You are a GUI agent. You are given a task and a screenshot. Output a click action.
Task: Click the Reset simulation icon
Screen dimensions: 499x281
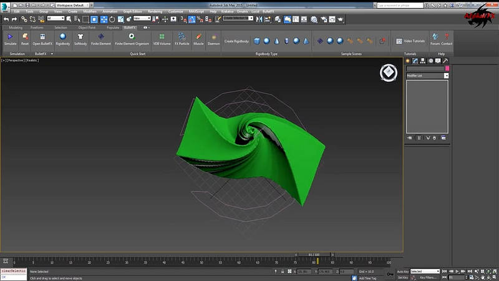(x=25, y=39)
